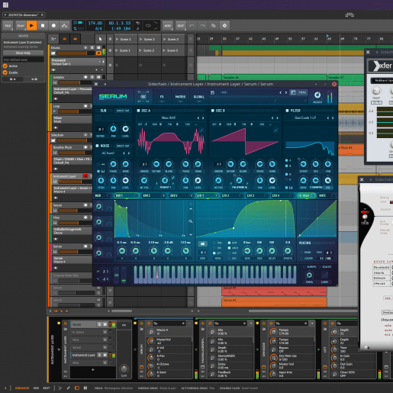Click the Delete icon in the toolbar
393x393 pixels.
[x=224, y=25]
